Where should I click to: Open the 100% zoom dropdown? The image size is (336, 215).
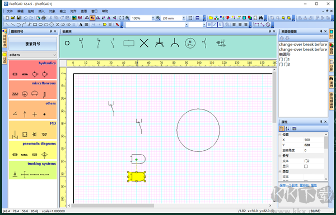click(153, 18)
